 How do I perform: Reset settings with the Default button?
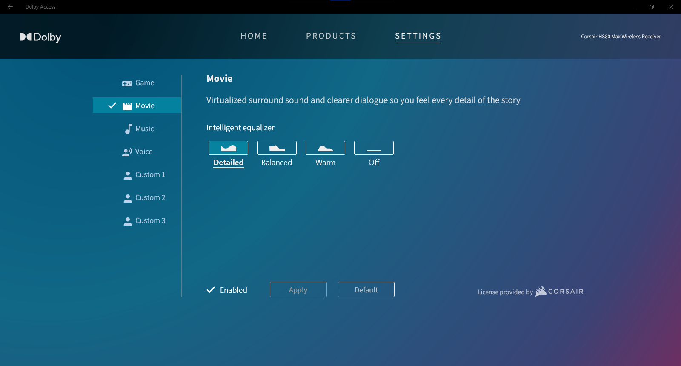(x=366, y=289)
